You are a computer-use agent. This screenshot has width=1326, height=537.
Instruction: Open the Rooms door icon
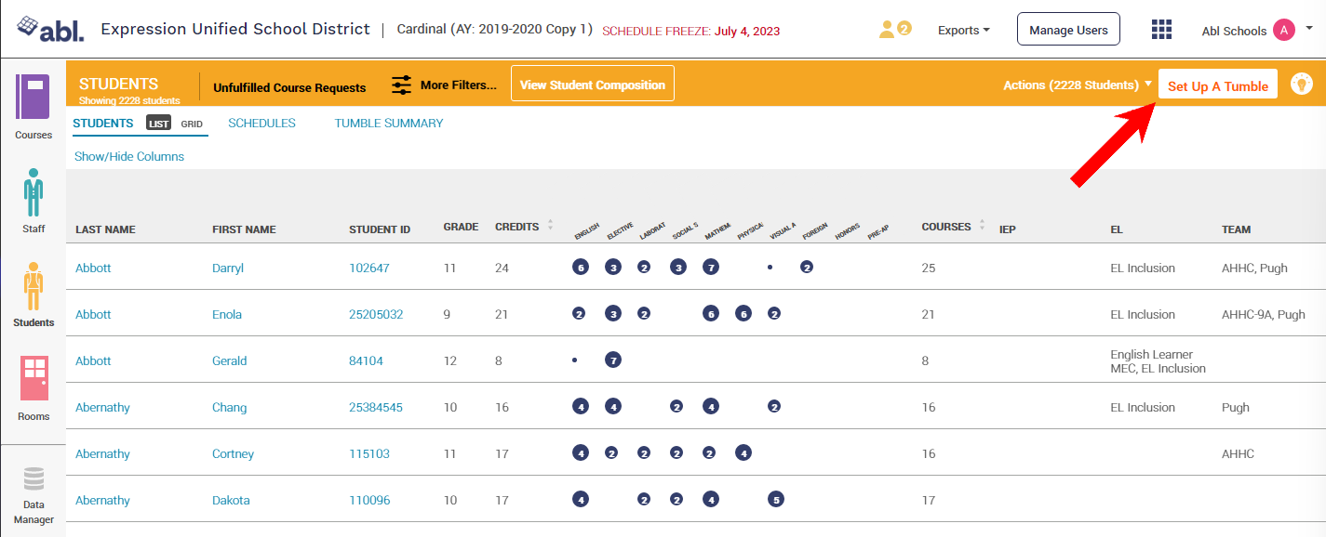pos(33,379)
